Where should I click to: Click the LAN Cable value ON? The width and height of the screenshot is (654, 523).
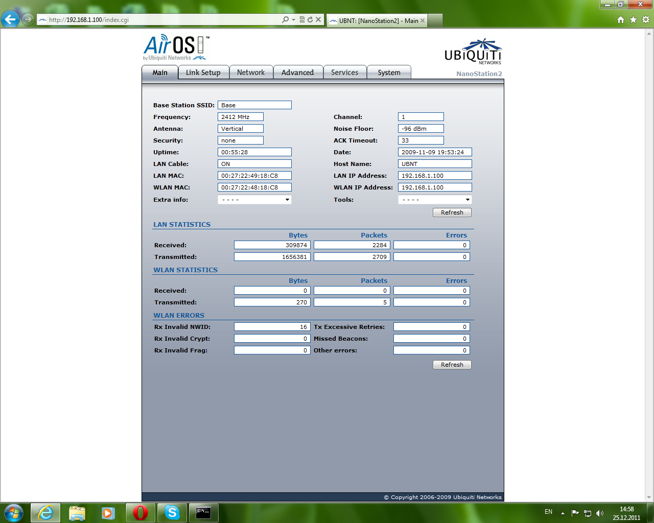254,164
